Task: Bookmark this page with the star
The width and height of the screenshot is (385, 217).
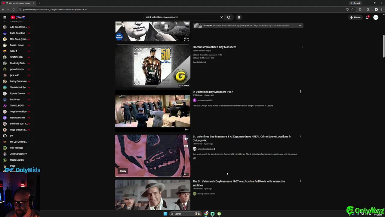Action: (x=352, y=9)
